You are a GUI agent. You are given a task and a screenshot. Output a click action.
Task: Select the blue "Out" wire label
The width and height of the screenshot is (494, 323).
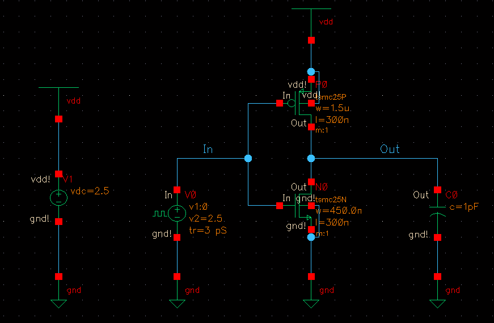pyautogui.click(x=390, y=149)
